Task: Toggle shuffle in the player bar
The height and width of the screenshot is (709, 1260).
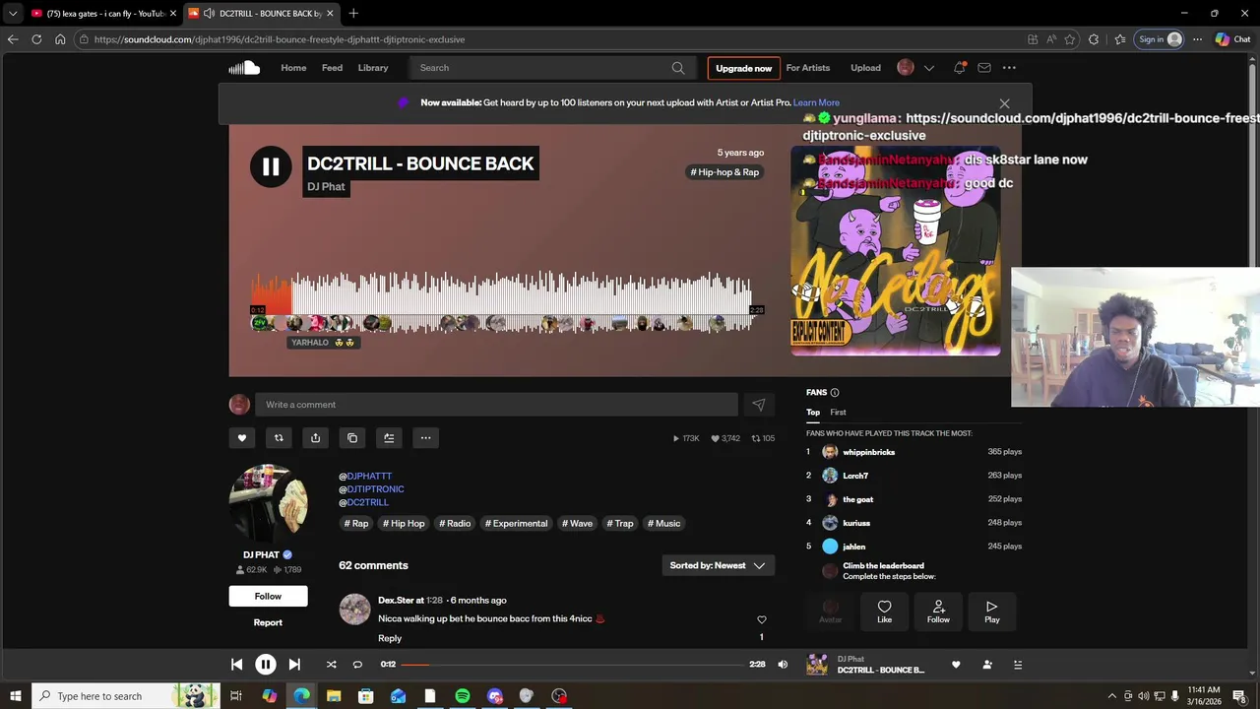Action: tap(331, 665)
